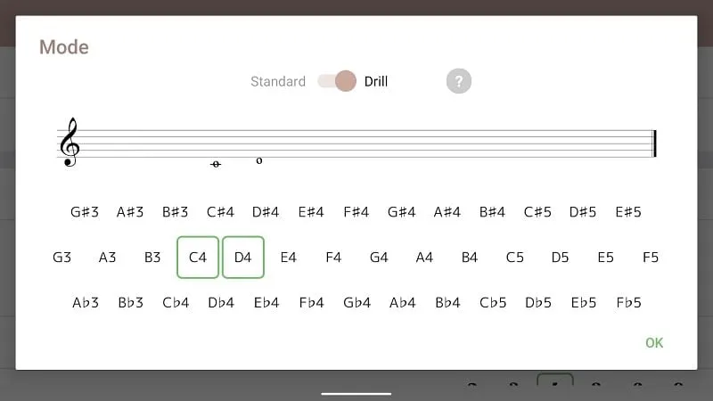This screenshot has width=713, height=401.
Task: Choose the A4 note
Action: click(x=424, y=258)
